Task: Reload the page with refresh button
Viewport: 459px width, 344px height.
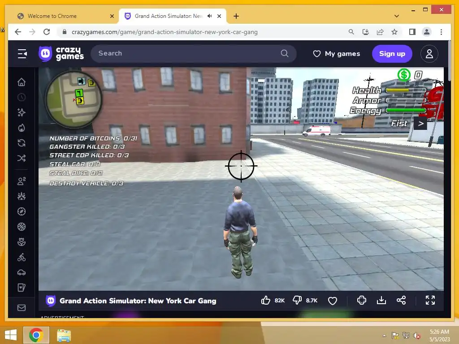Action: coord(47,32)
